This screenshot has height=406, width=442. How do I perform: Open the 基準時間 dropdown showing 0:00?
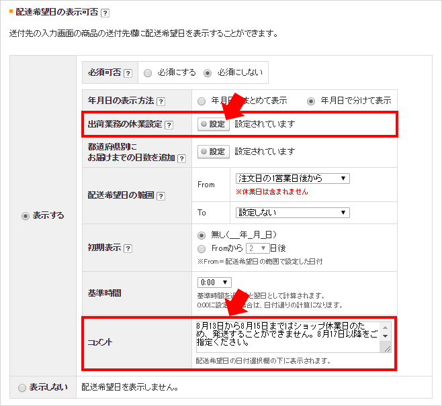(x=214, y=283)
